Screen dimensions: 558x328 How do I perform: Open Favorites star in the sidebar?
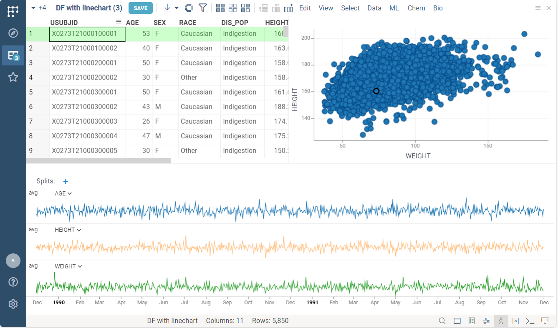tap(13, 77)
